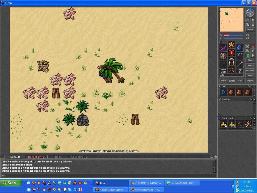Zoom out the minimap
The height and width of the screenshot is (193, 257).
coord(247,20)
